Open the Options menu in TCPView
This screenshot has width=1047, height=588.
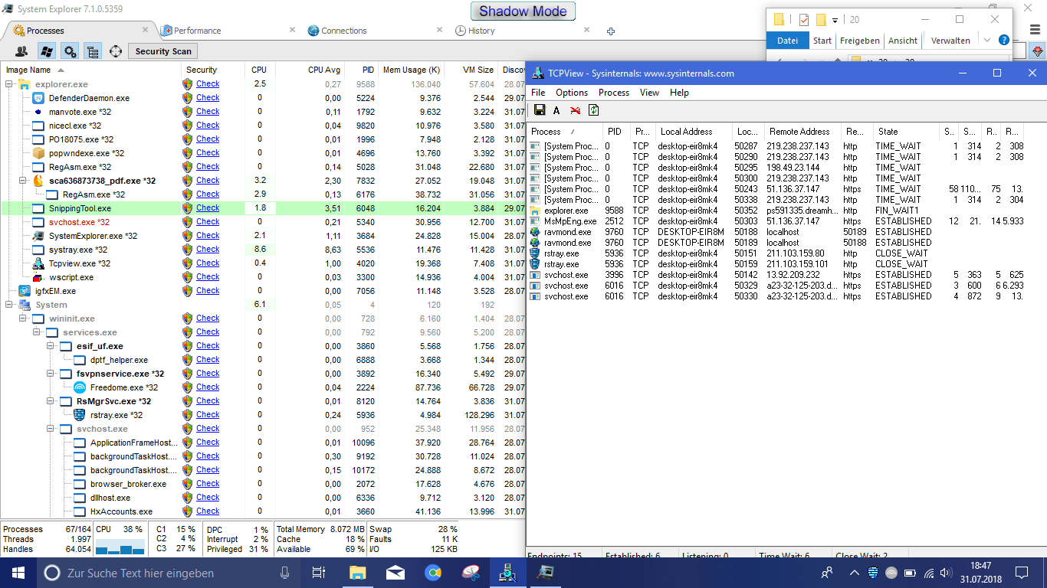pyautogui.click(x=572, y=93)
